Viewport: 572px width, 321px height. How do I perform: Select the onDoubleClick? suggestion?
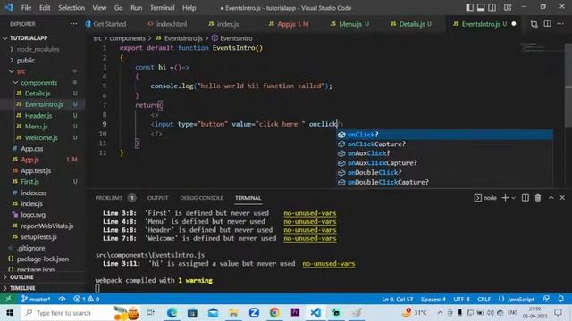444,172
